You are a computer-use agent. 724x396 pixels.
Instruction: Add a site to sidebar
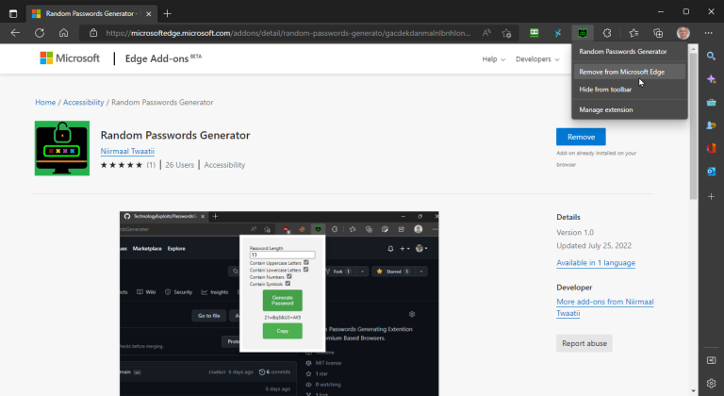711,196
